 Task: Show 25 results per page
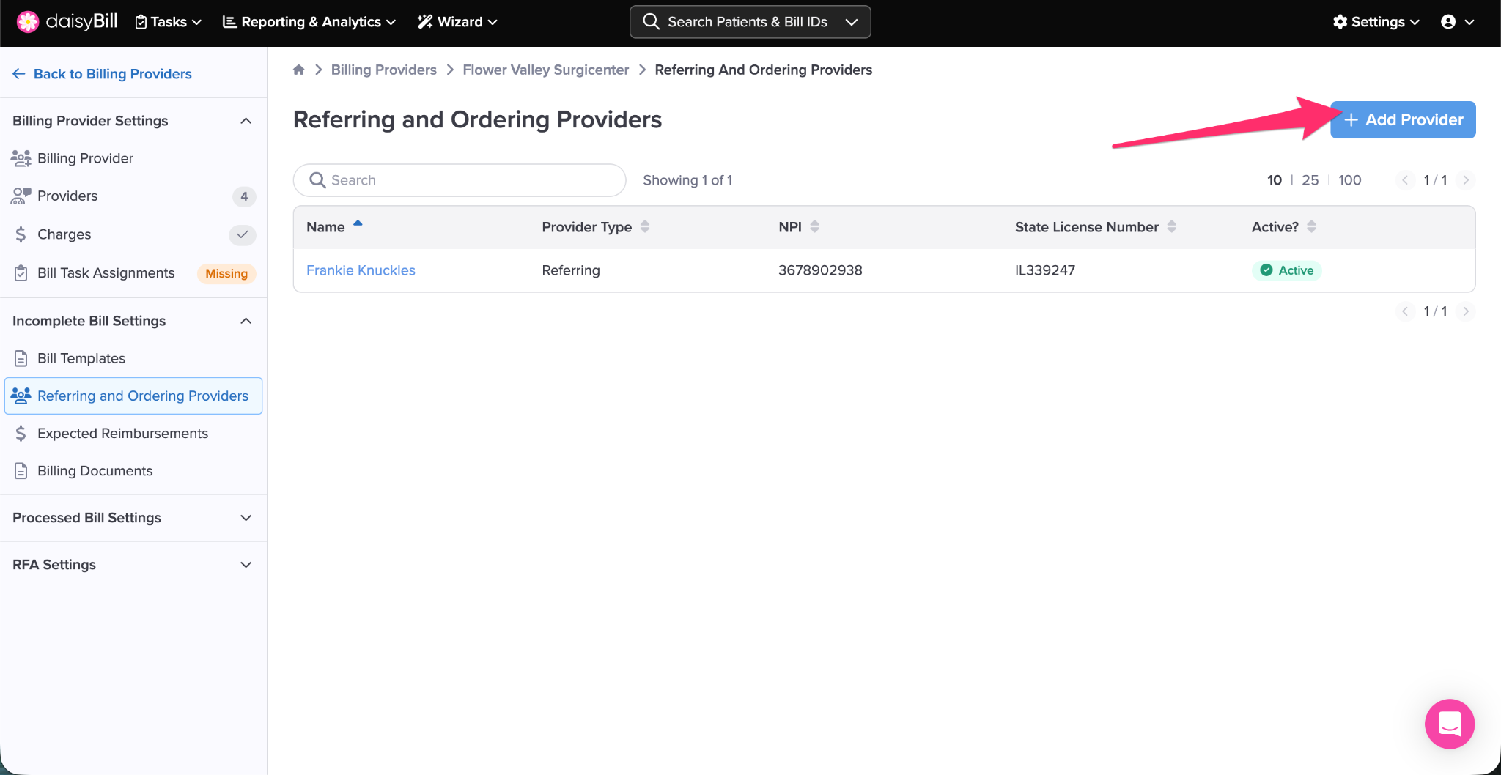(x=1310, y=180)
